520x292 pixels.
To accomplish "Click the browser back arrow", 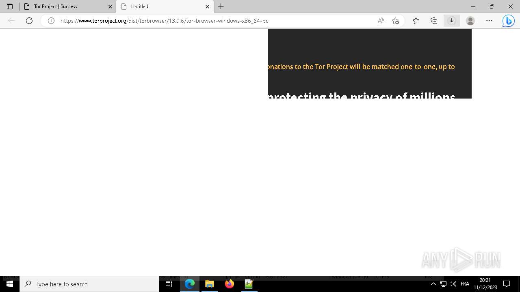I will pyautogui.click(x=11, y=21).
